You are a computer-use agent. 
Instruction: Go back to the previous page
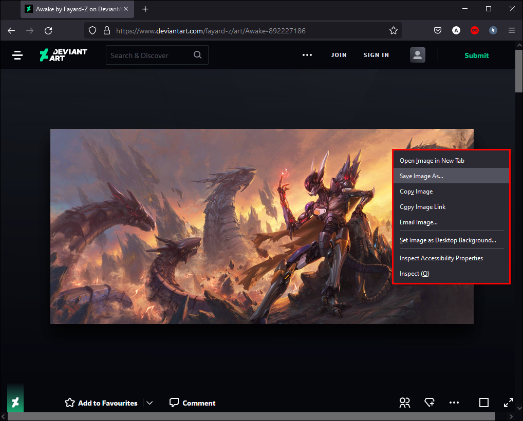coord(11,31)
